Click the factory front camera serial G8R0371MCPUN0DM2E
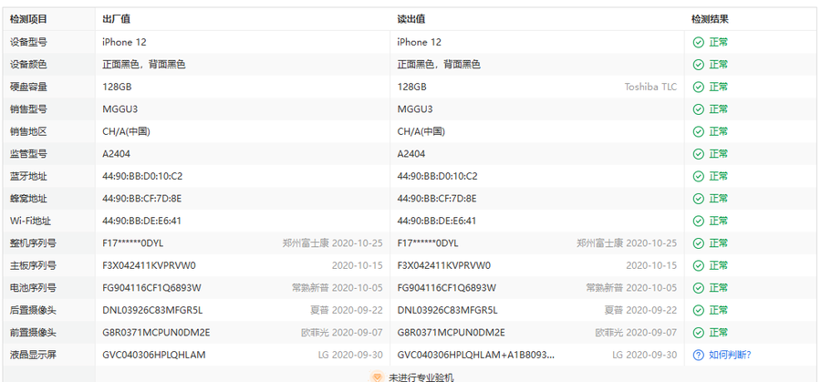This screenshot has width=821, height=382. click(156, 333)
